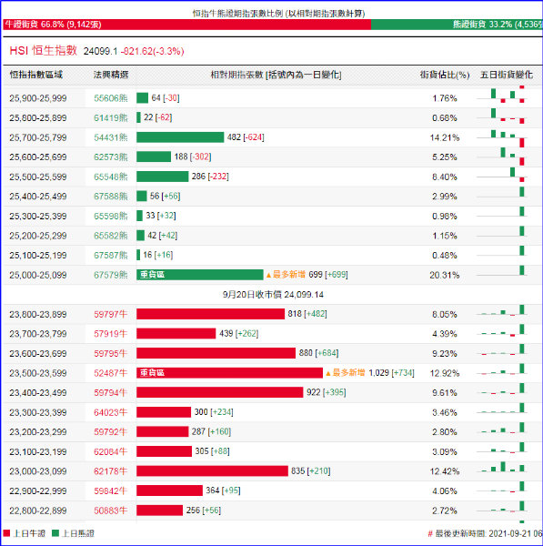Click the 街貨佔比(%) column header
This screenshot has height=546, width=543.
pos(445,75)
